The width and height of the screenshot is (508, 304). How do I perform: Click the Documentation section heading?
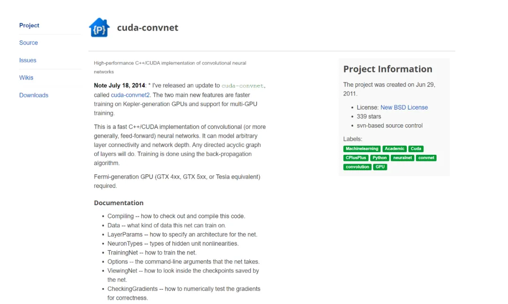click(119, 203)
